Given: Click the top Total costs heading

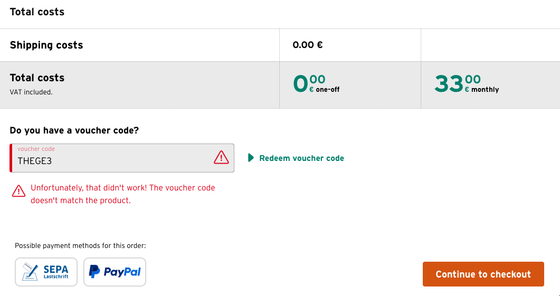Looking at the screenshot, I should (x=37, y=12).
